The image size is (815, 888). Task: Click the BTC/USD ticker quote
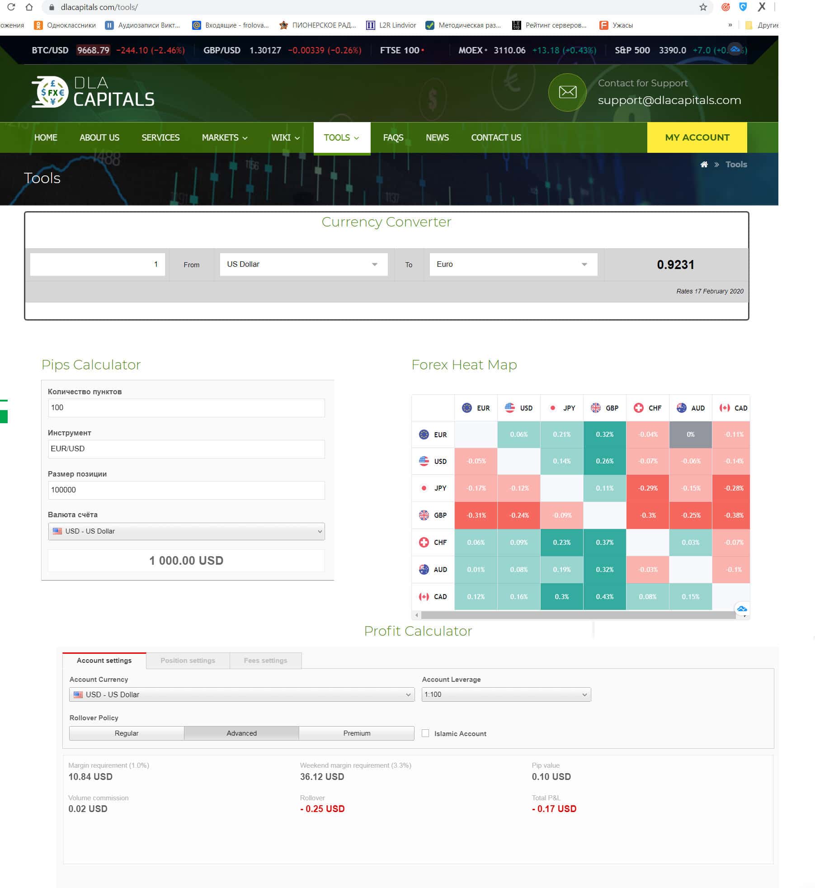coord(108,50)
